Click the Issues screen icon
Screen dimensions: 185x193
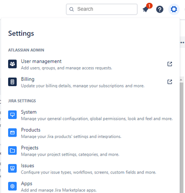(12, 168)
